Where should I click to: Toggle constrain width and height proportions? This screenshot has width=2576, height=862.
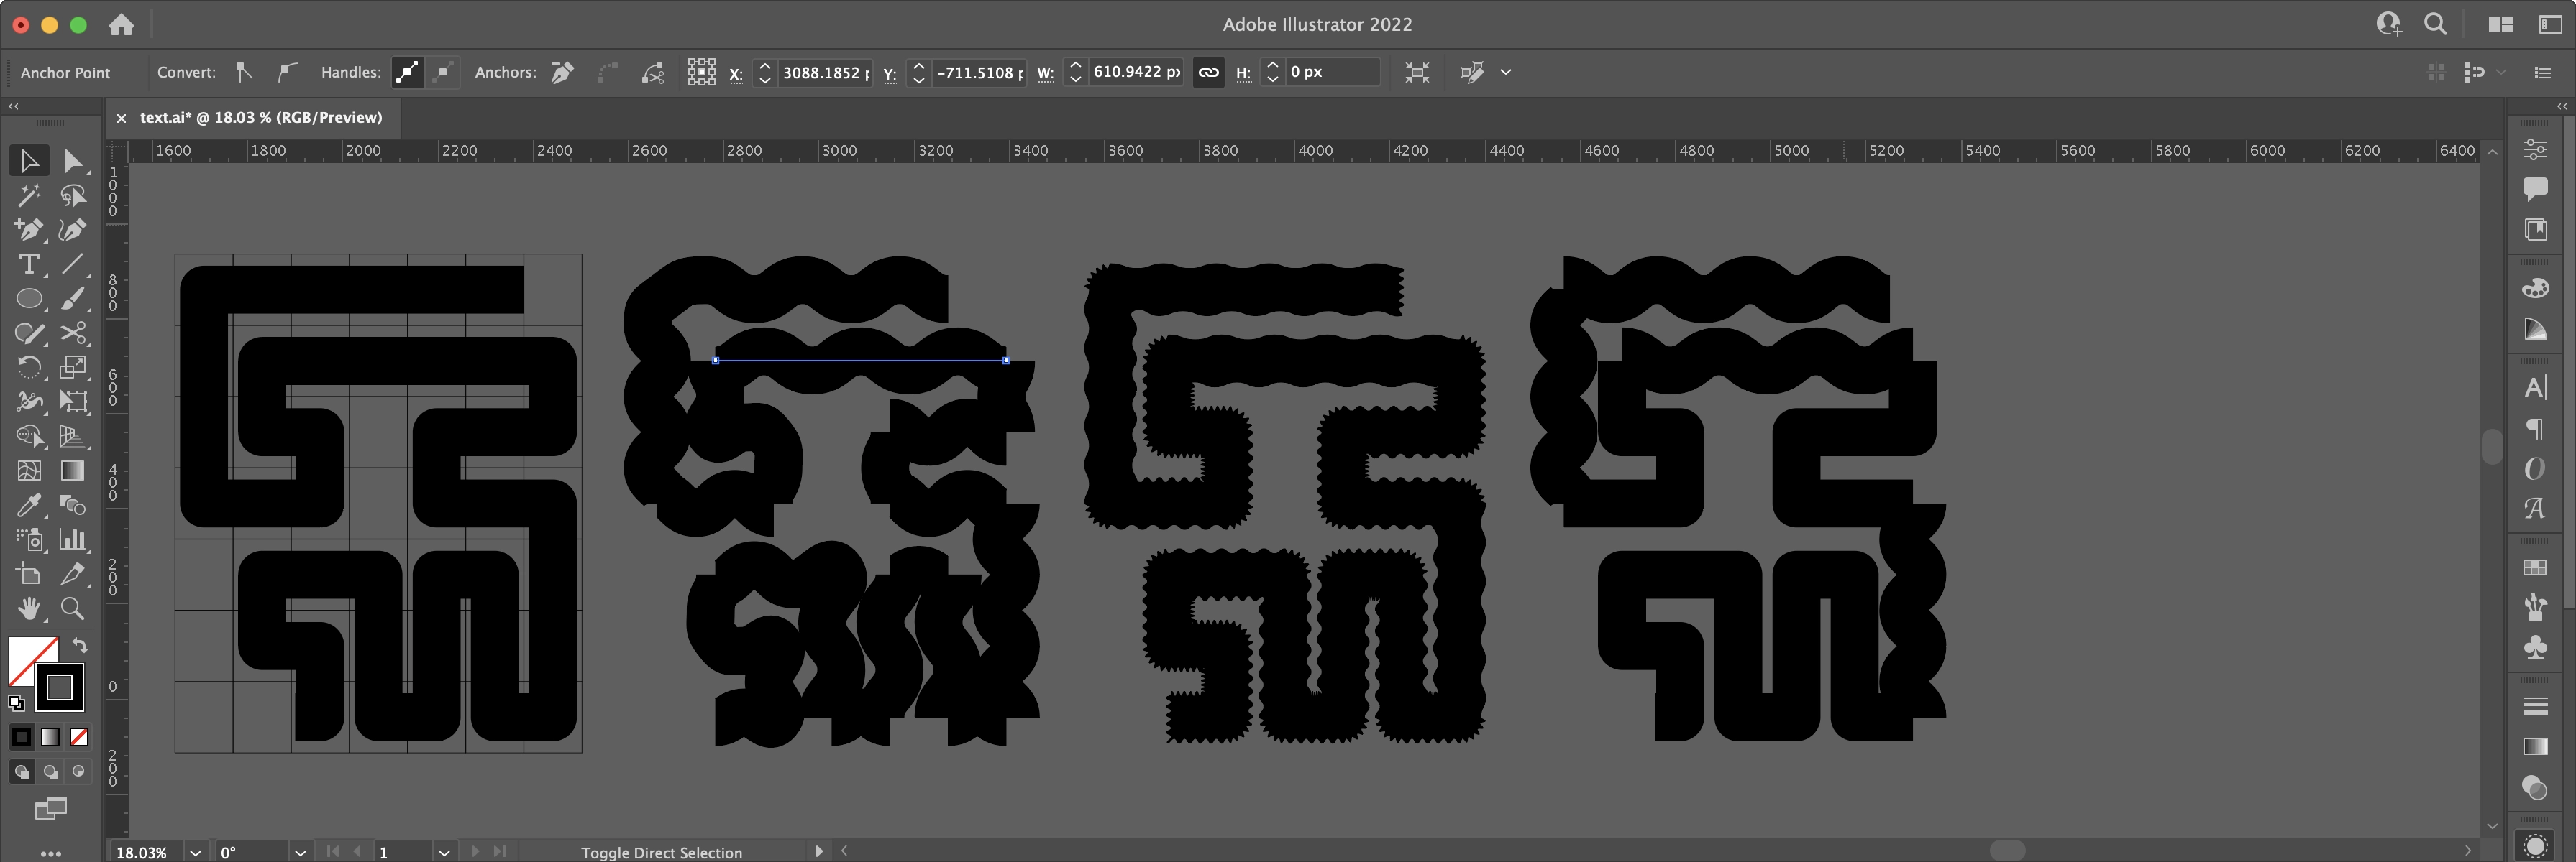point(1208,72)
